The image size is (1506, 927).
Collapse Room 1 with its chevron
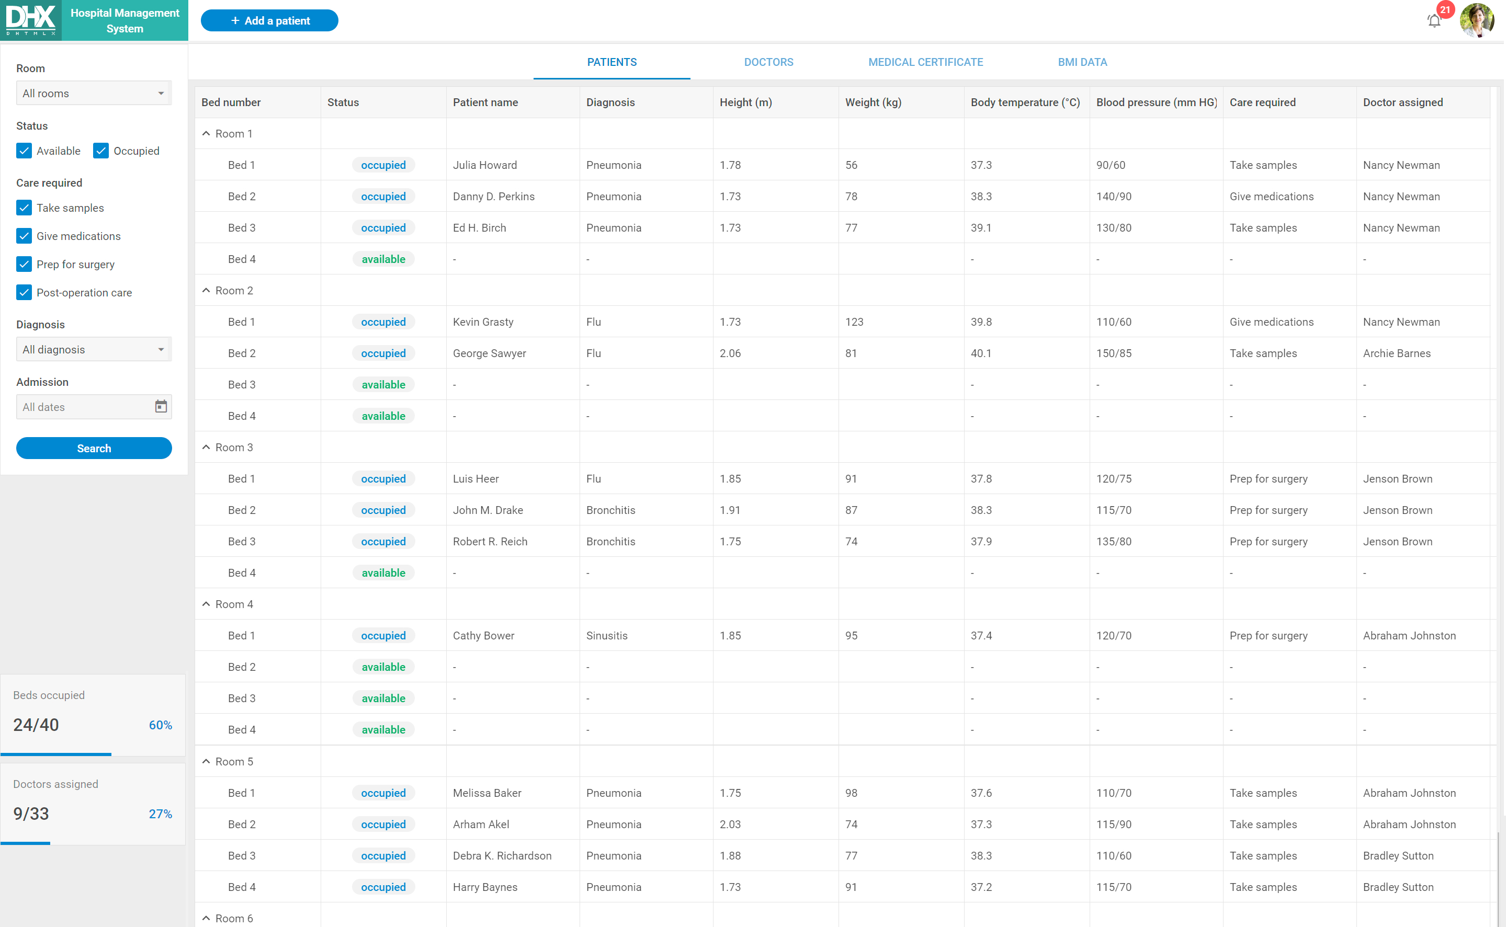point(206,134)
